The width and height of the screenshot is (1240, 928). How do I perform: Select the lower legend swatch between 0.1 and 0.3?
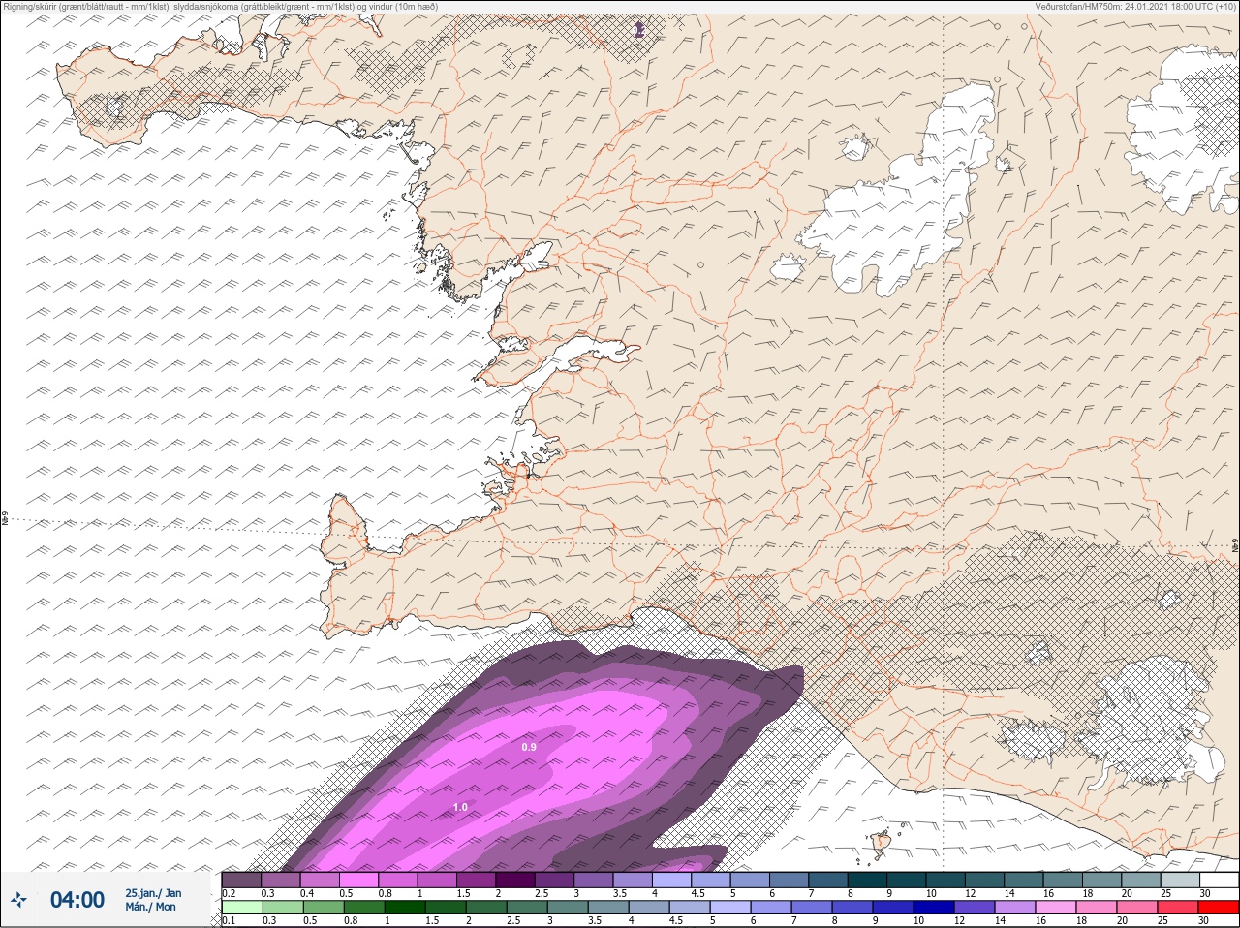(x=242, y=907)
